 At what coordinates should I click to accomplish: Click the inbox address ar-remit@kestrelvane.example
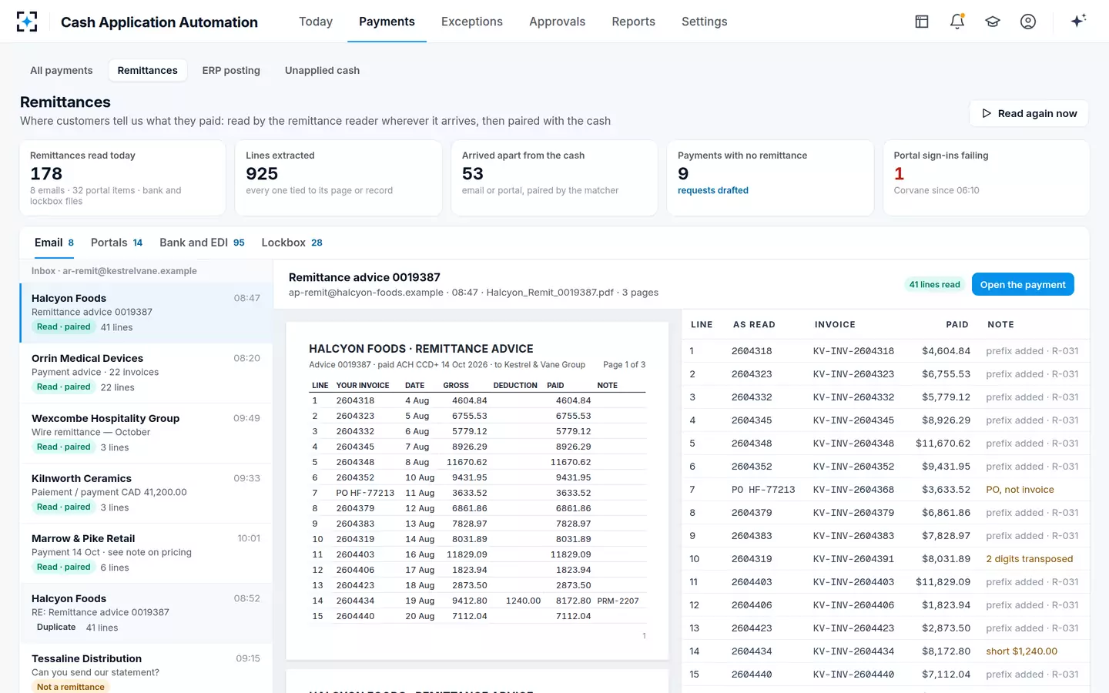129,271
